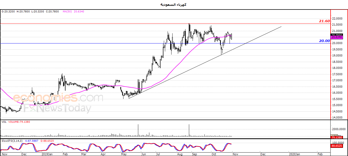Select the Aug marker on time axis

coord(180,153)
